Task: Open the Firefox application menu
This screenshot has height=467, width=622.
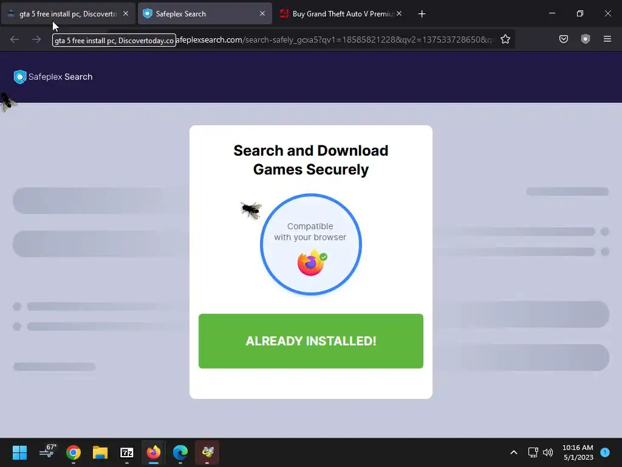Action: [x=607, y=39]
